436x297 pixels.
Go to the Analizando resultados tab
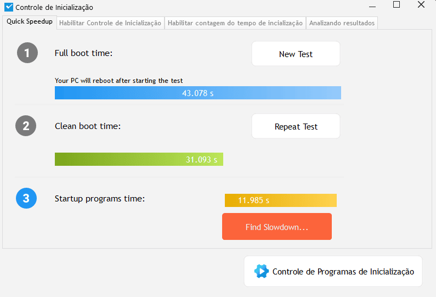tap(342, 23)
